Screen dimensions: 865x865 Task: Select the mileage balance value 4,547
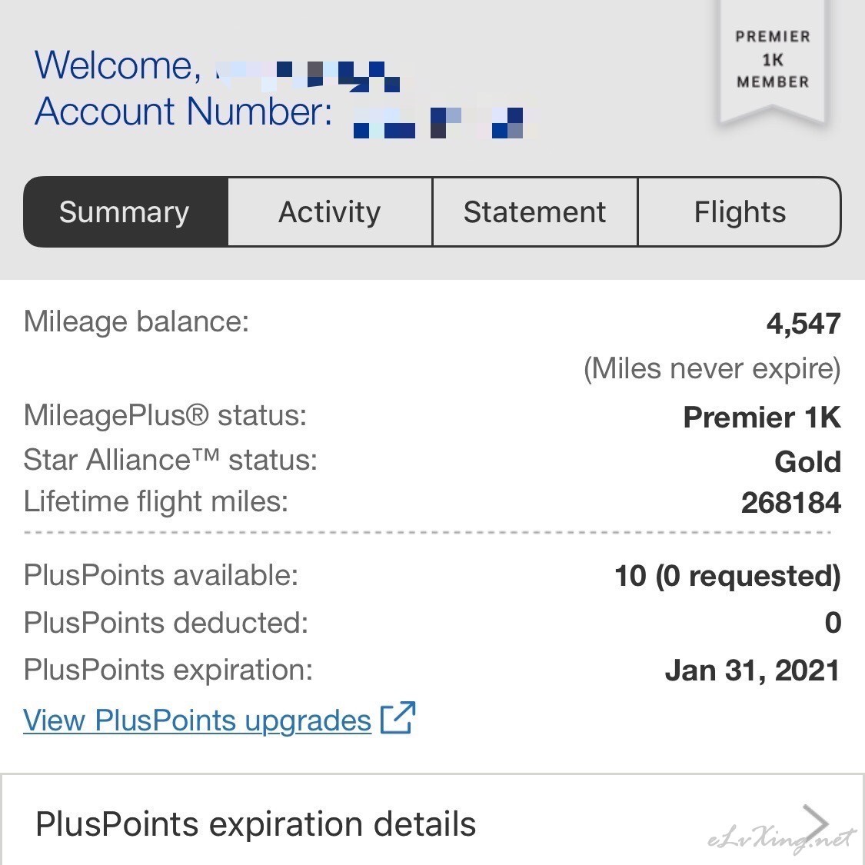tap(803, 323)
